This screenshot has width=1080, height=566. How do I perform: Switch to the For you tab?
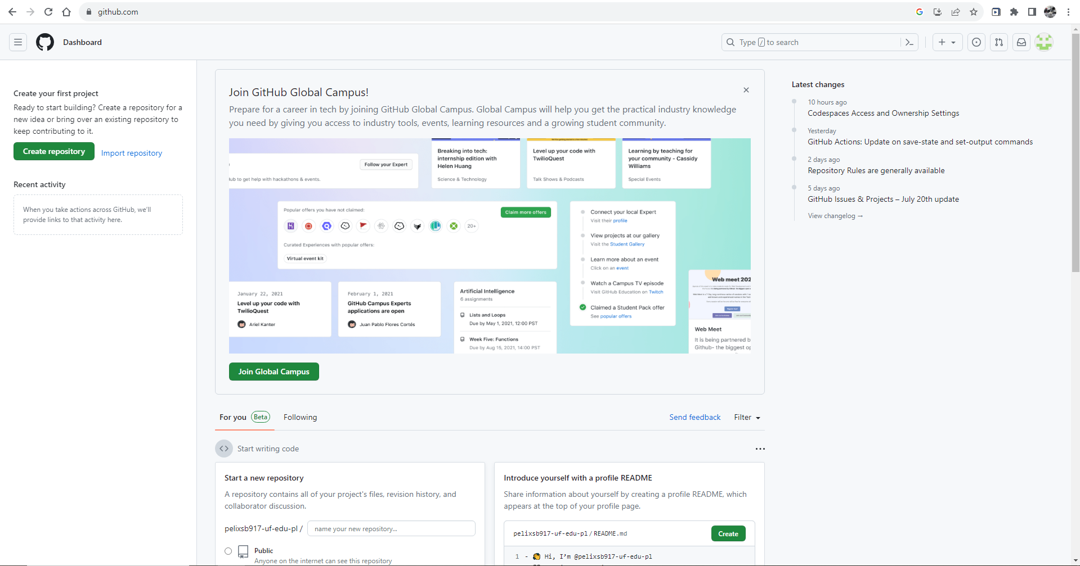click(x=245, y=417)
